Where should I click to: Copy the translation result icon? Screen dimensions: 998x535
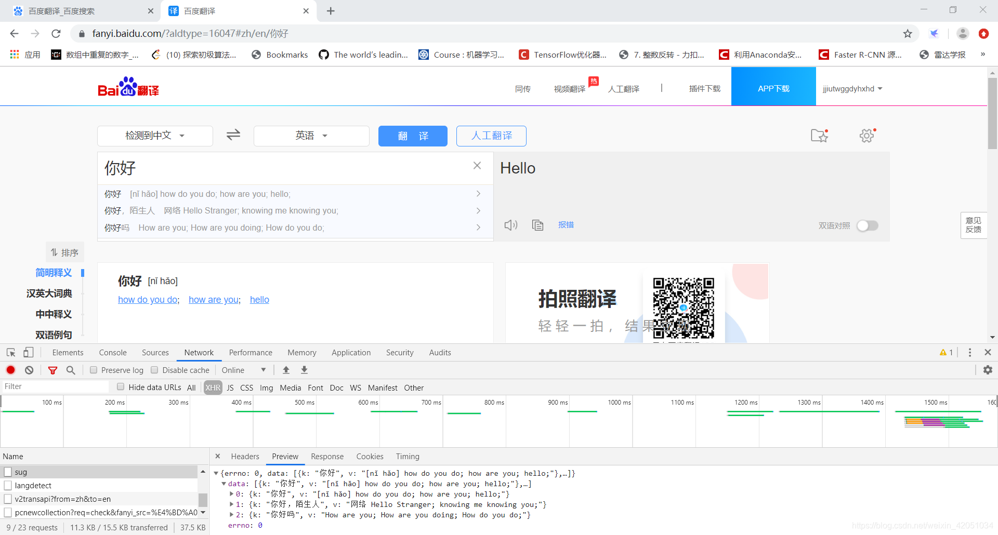[537, 225]
